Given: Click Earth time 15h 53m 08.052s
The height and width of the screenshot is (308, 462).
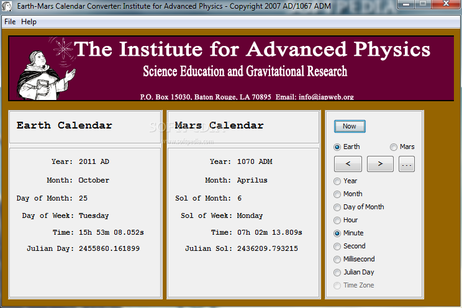Looking at the screenshot, I should click(x=111, y=232).
